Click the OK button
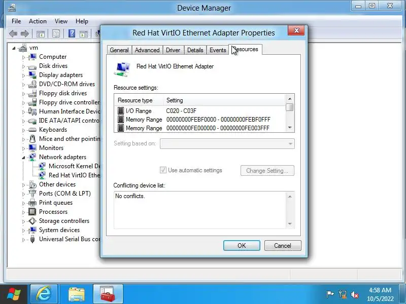 click(x=242, y=245)
